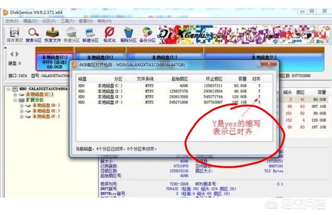Viewport: 332px width, 215px height.
Task: Maximize the DiskGenius window
Action: point(312,11)
